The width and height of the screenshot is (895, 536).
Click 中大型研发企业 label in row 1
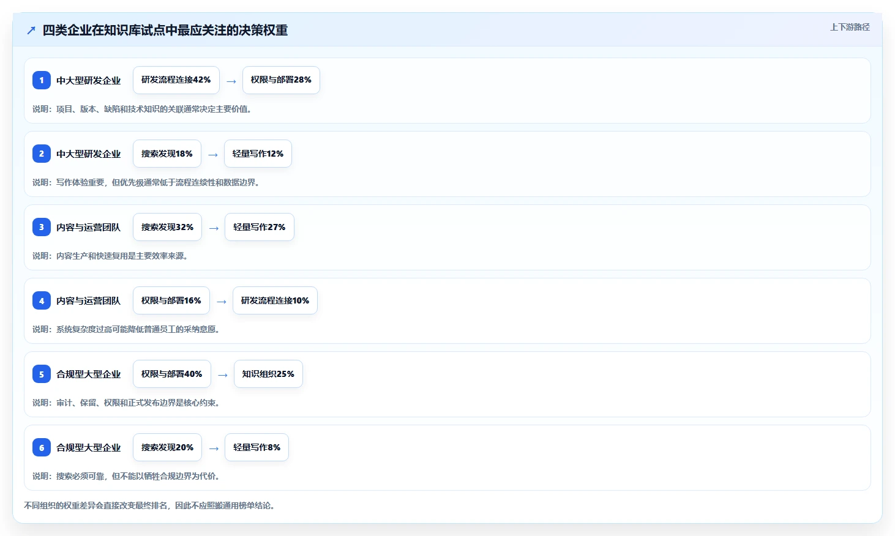(89, 80)
